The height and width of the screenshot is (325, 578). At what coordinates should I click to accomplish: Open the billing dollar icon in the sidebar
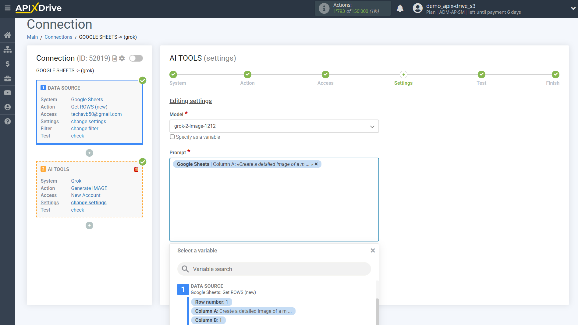pyautogui.click(x=8, y=64)
